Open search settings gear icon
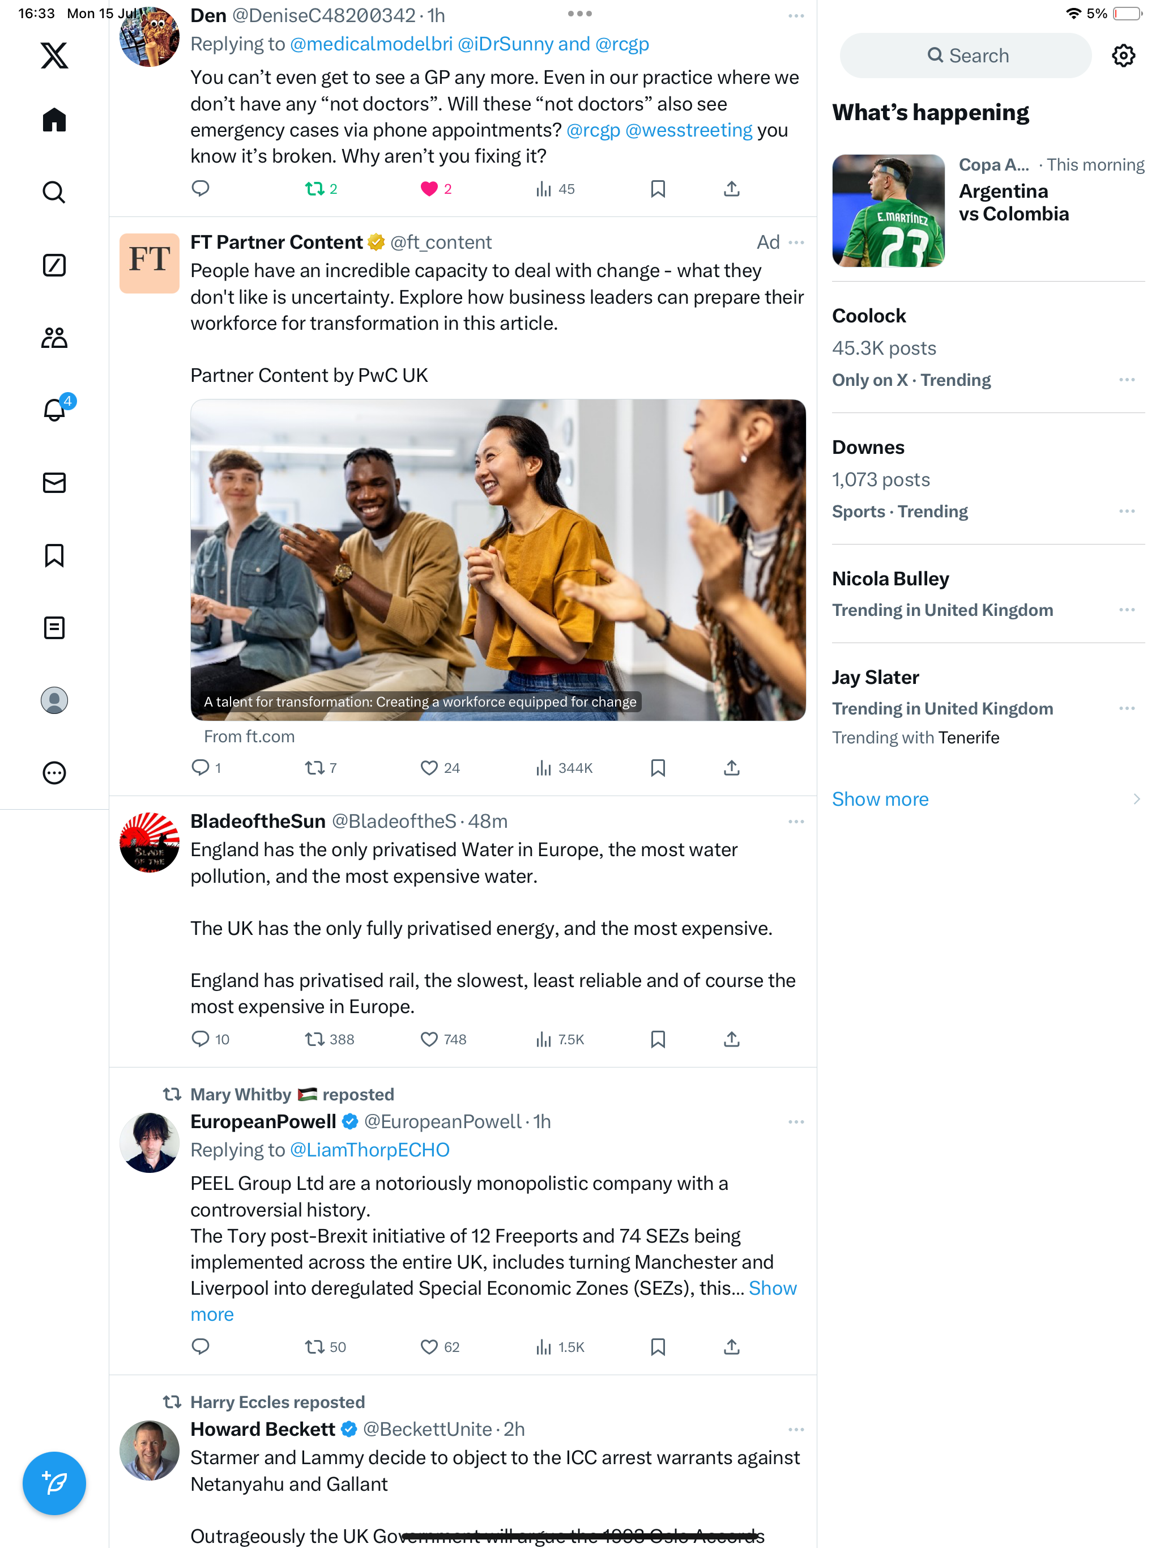1160x1548 pixels. 1123,56
